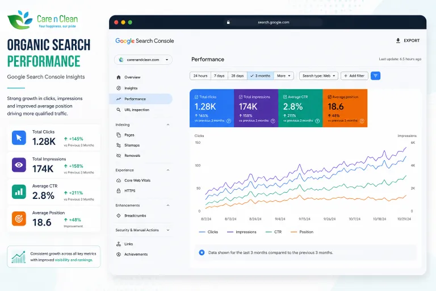Click the help icon on Average CTR card
This screenshot has height=291, width=436.
[x=317, y=121]
